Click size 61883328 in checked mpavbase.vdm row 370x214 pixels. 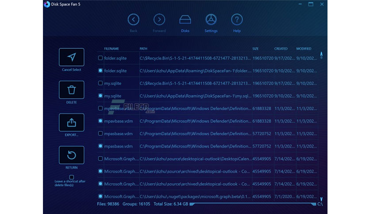(262, 121)
